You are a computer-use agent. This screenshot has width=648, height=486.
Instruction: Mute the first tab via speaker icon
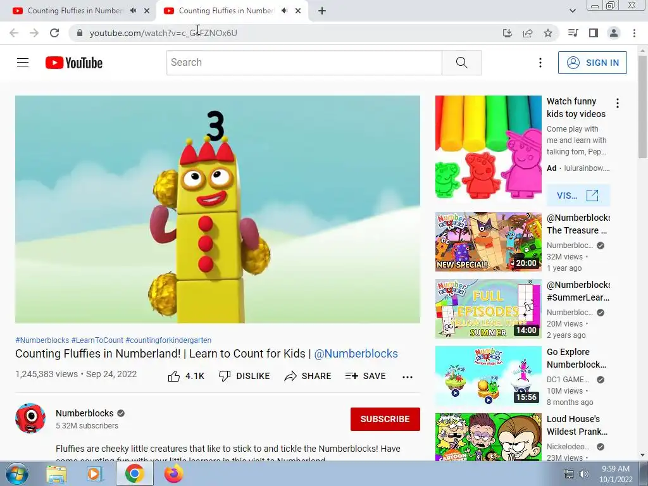tap(133, 11)
